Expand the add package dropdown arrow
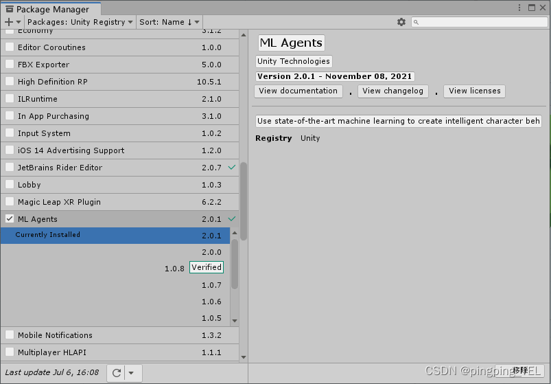 pyautogui.click(x=19, y=22)
